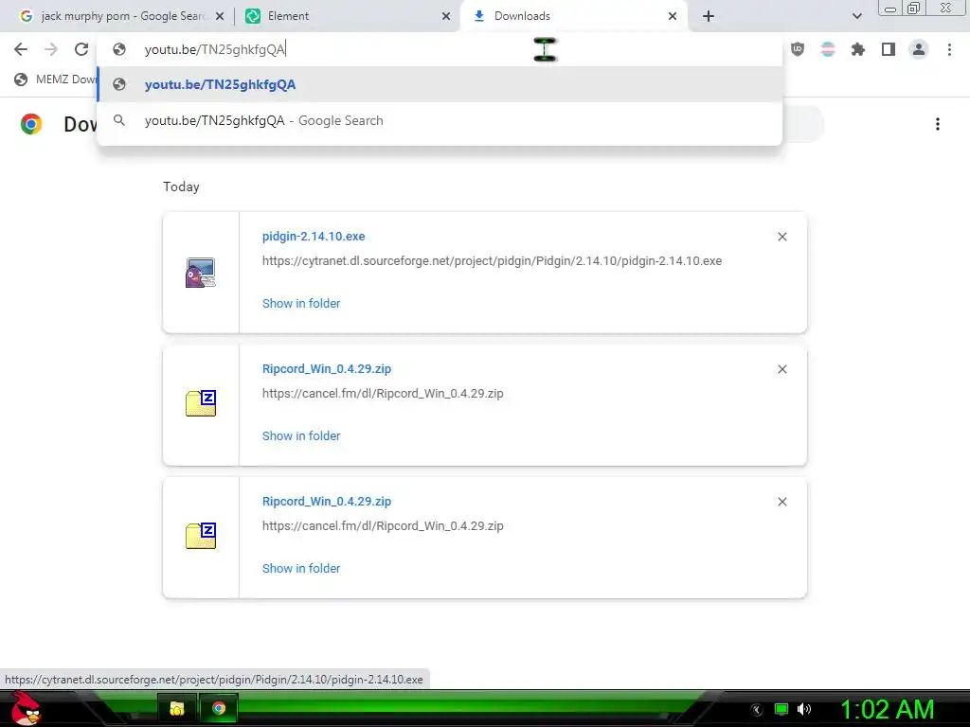
Task: Close the Element tab
Action: pos(446,16)
